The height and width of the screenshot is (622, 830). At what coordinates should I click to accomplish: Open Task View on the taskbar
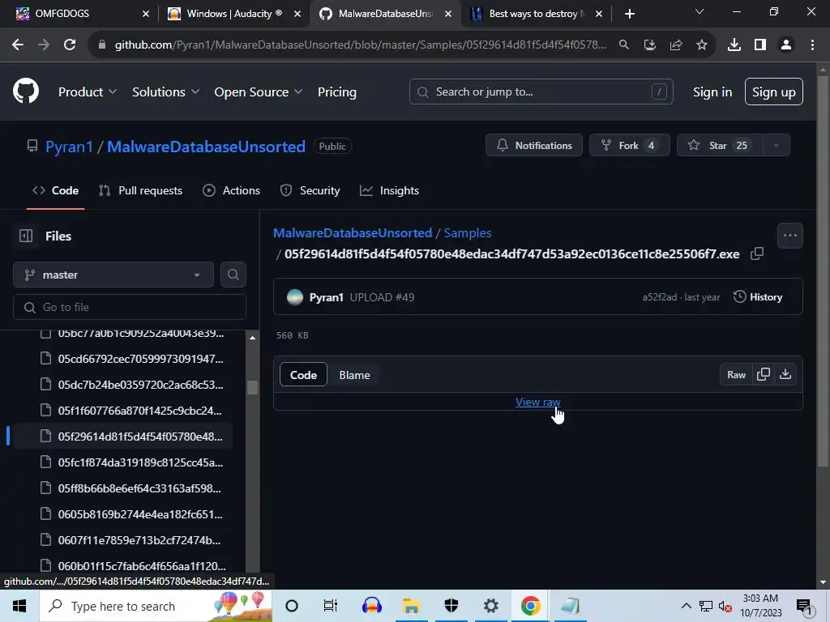(x=331, y=606)
